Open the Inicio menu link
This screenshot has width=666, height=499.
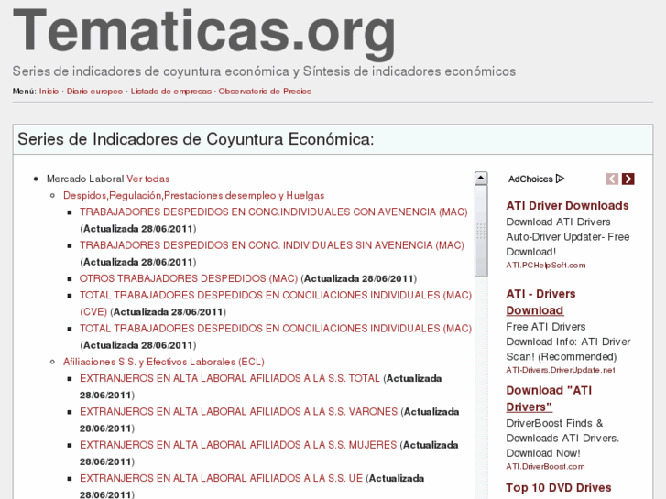pyautogui.click(x=49, y=92)
